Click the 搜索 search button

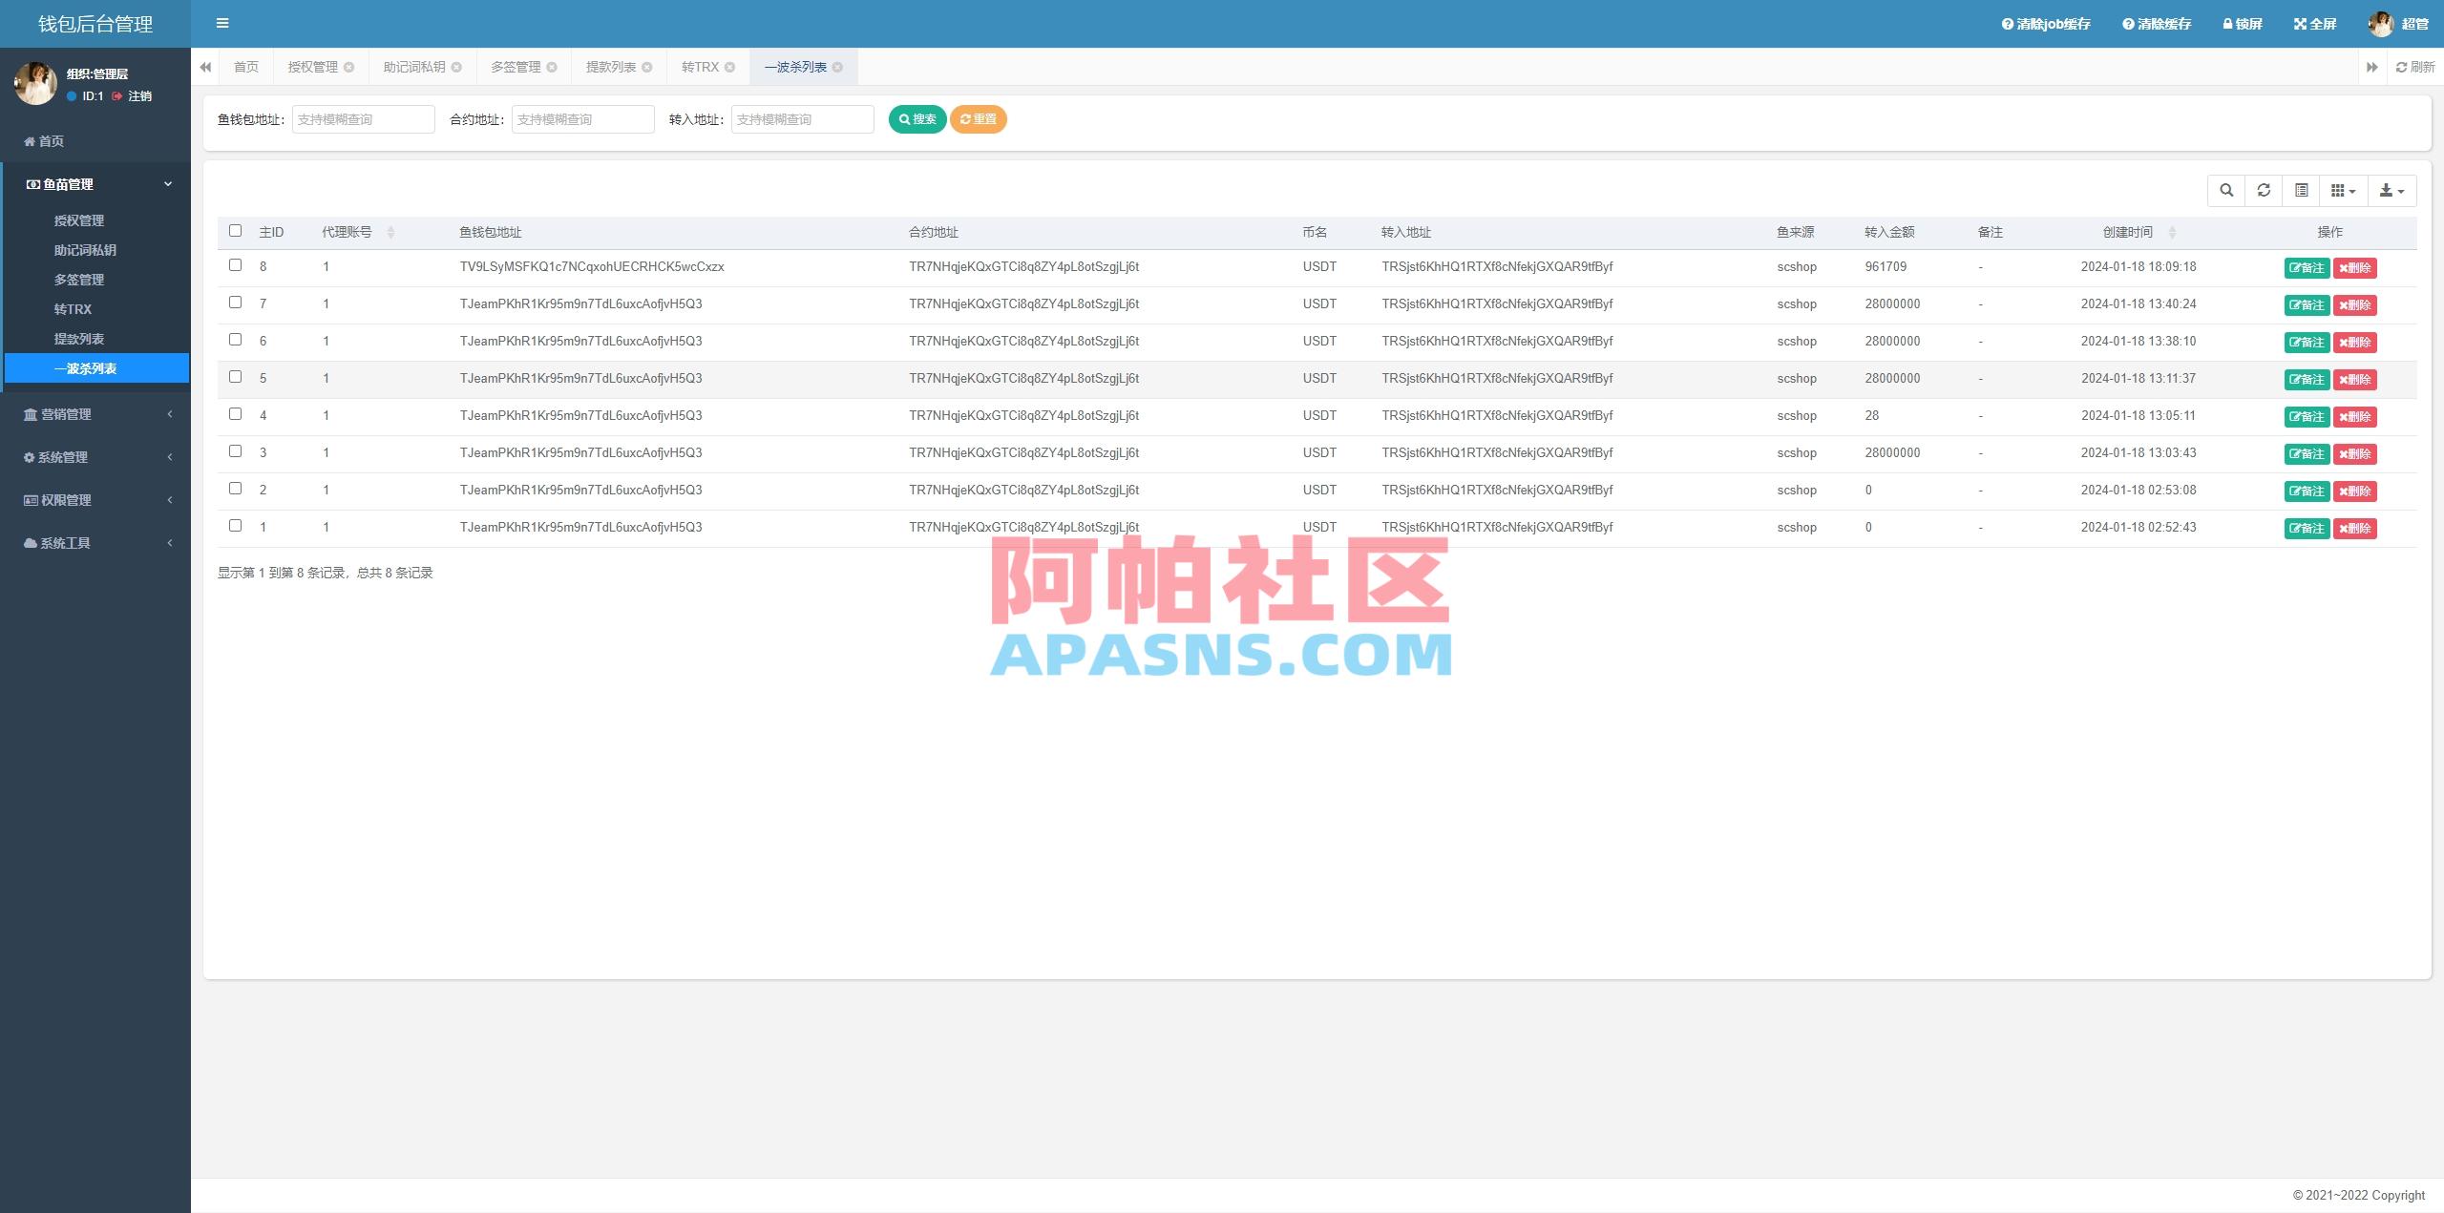[917, 119]
